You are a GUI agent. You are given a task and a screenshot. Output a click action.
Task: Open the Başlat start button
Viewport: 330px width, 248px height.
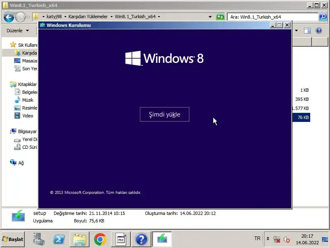[13, 239]
